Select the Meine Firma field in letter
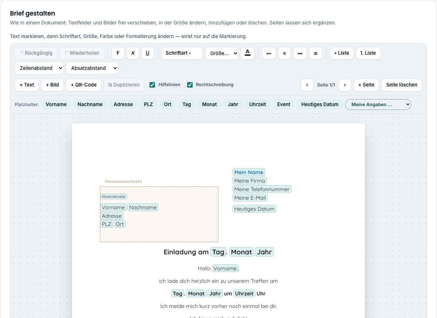Viewport: 437px width, 318px height. pos(250,181)
